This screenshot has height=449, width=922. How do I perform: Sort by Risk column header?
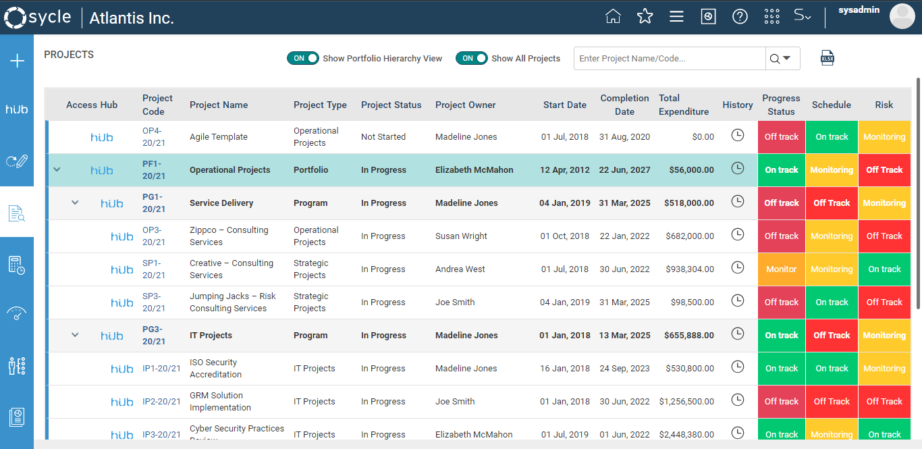(884, 105)
